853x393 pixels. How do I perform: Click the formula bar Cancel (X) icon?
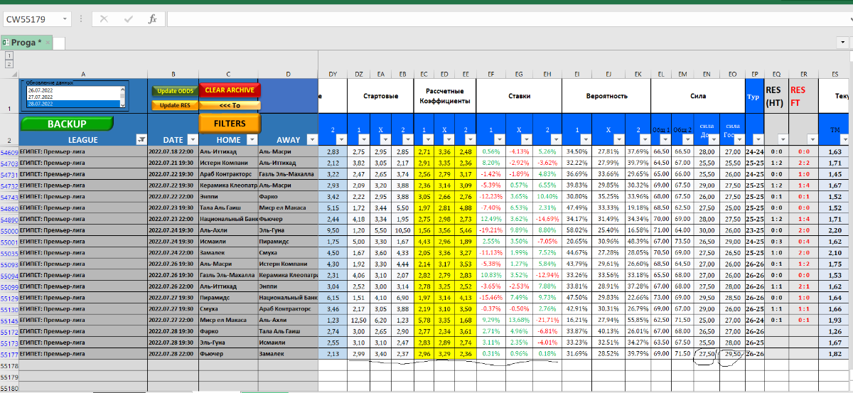point(104,19)
